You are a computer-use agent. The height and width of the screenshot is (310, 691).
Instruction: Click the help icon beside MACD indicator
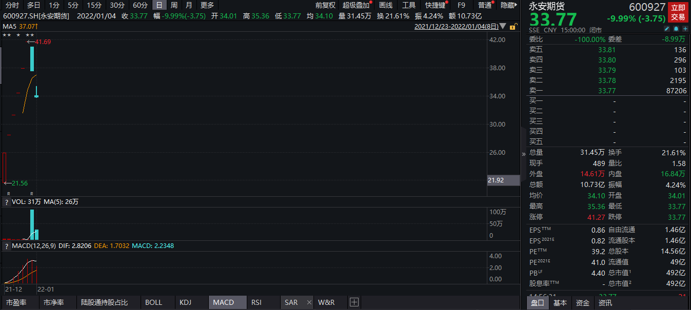pos(7,246)
